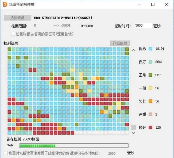Image resolution: width=174 pixels, height=158 pixels.
Task: Click the 2061 good count
Action: (159, 62)
